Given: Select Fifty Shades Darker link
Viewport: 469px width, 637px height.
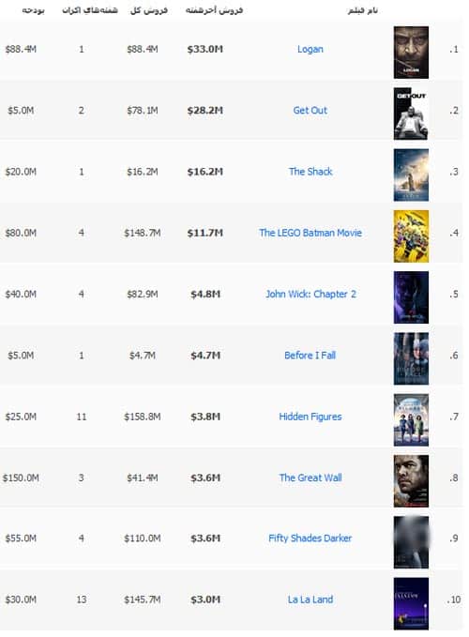Looking at the screenshot, I should pos(310,538).
